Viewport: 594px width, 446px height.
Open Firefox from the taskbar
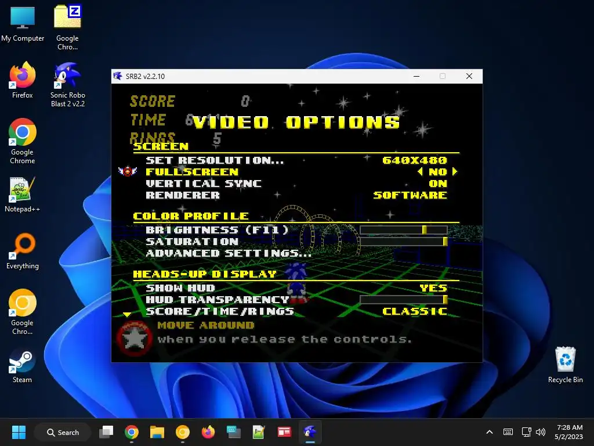click(x=208, y=432)
